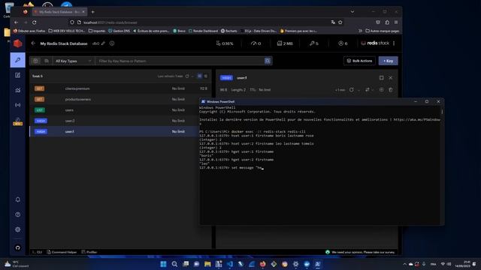Open the GitHub icon in sidebar
Image resolution: width=481 pixels, height=270 pixels.
pyautogui.click(x=18, y=247)
